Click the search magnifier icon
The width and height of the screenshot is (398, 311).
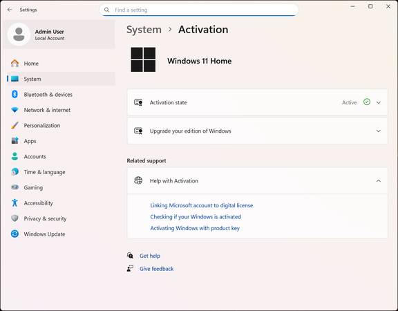(x=106, y=10)
